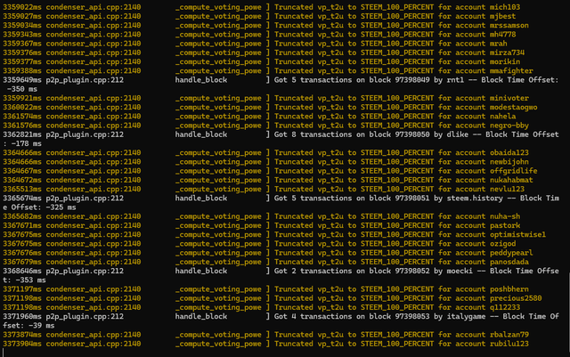Select account name panosdada

point(509,262)
